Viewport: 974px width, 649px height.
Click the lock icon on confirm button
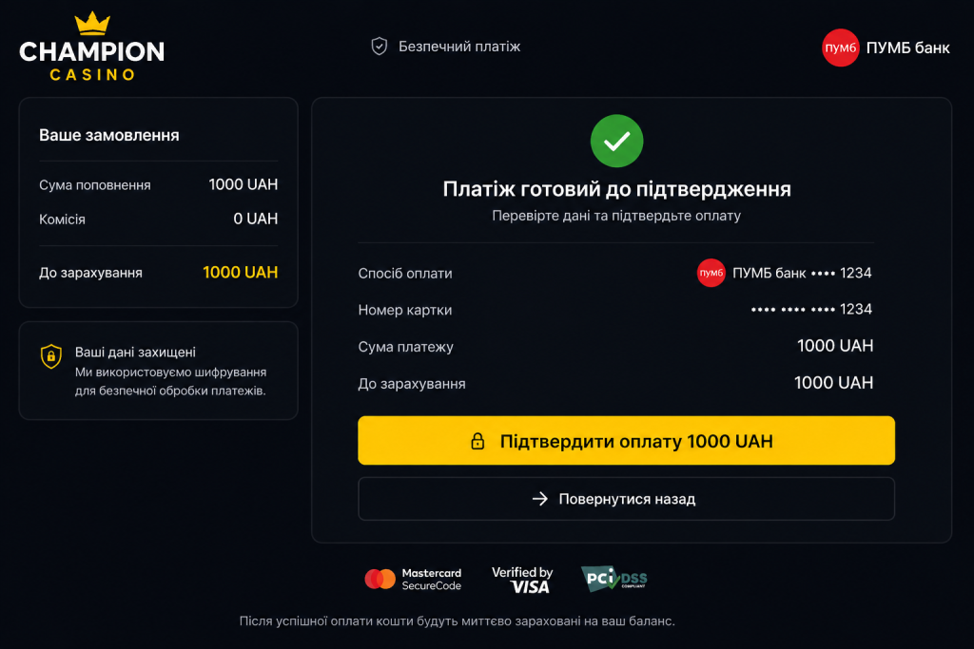coord(477,441)
